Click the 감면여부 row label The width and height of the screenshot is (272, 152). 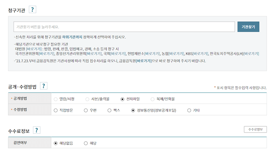tap(20, 143)
